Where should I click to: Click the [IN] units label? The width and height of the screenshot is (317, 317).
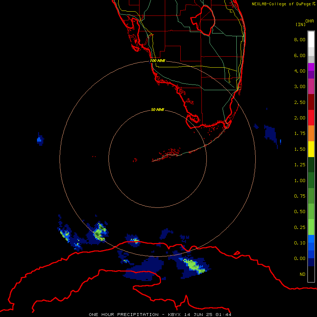pos(300,24)
